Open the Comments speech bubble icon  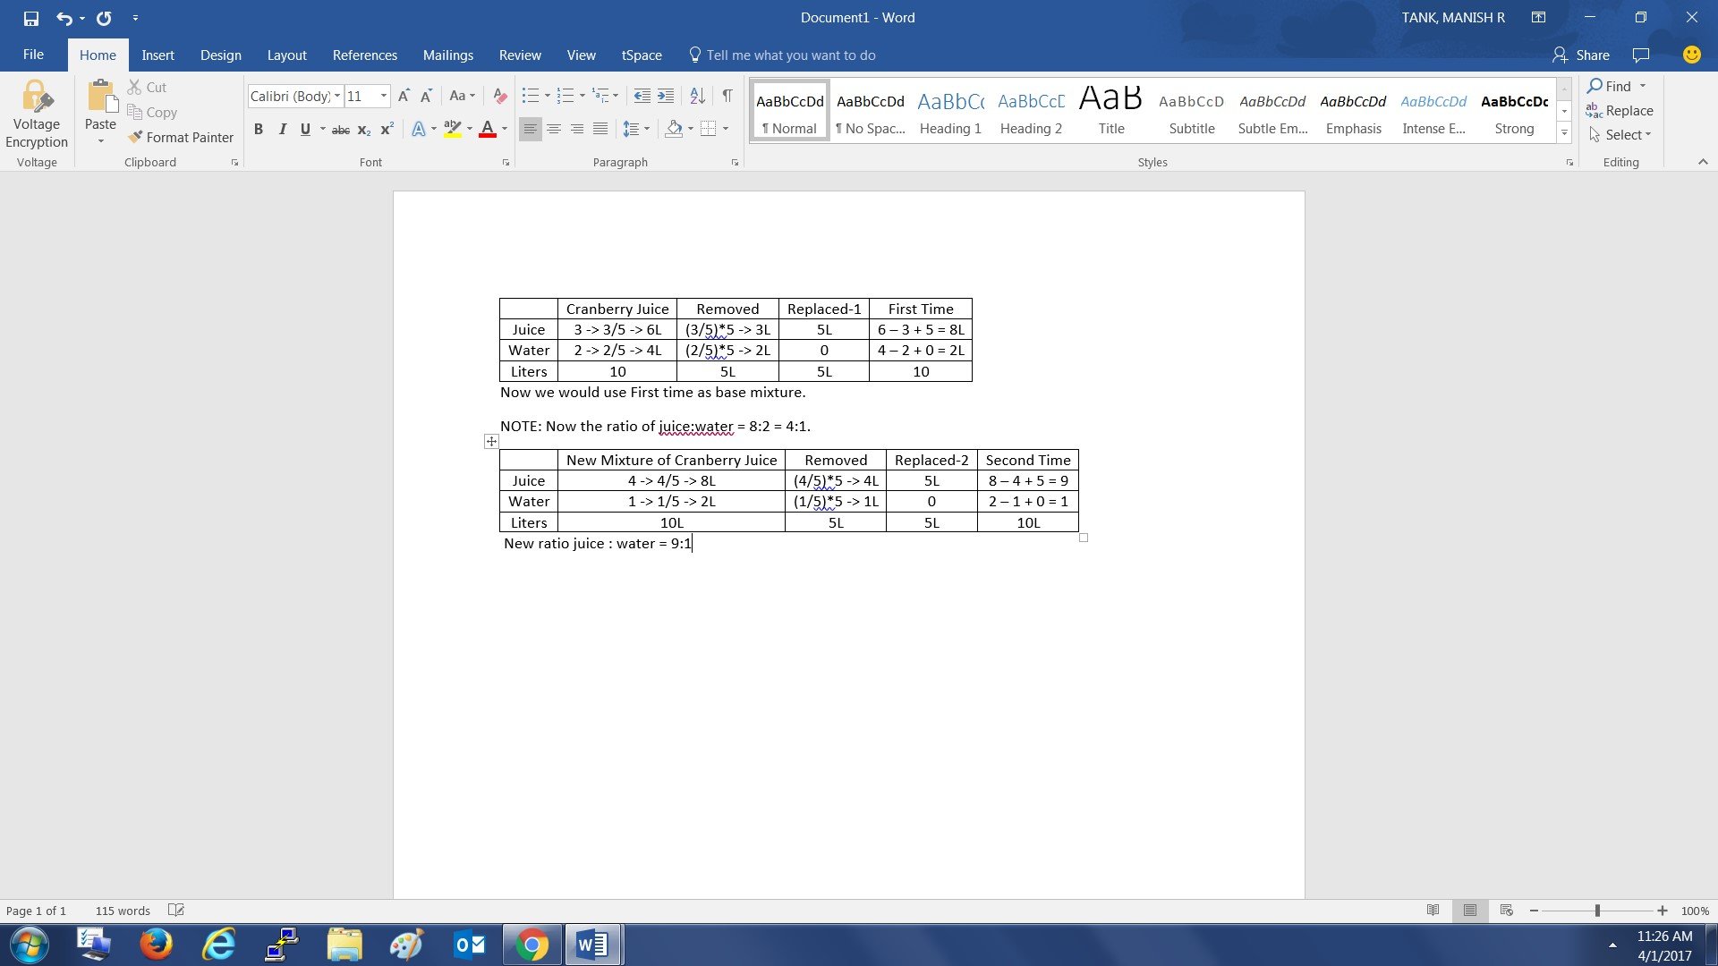(x=1640, y=55)
